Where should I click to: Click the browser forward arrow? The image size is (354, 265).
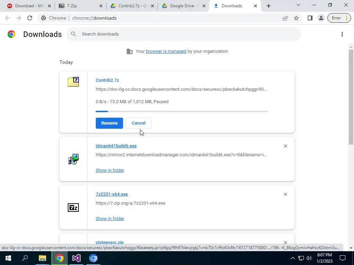coord(19,18)
